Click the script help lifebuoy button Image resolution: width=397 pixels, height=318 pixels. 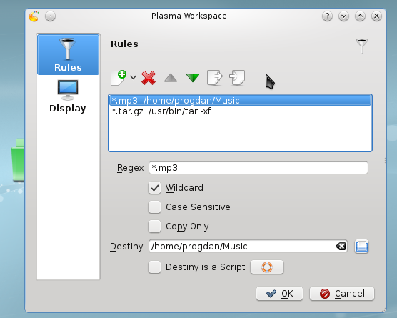coord(267,267)
